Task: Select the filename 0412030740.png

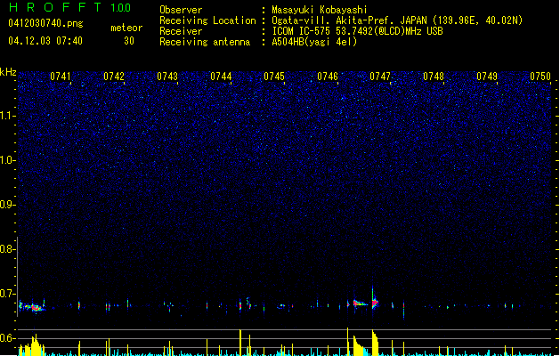Action: click(45, 23)
